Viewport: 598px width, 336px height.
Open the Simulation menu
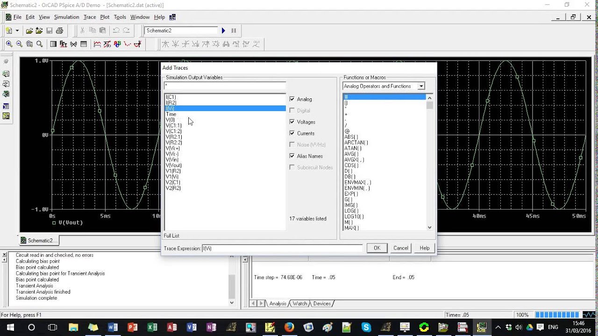point(66,17)
